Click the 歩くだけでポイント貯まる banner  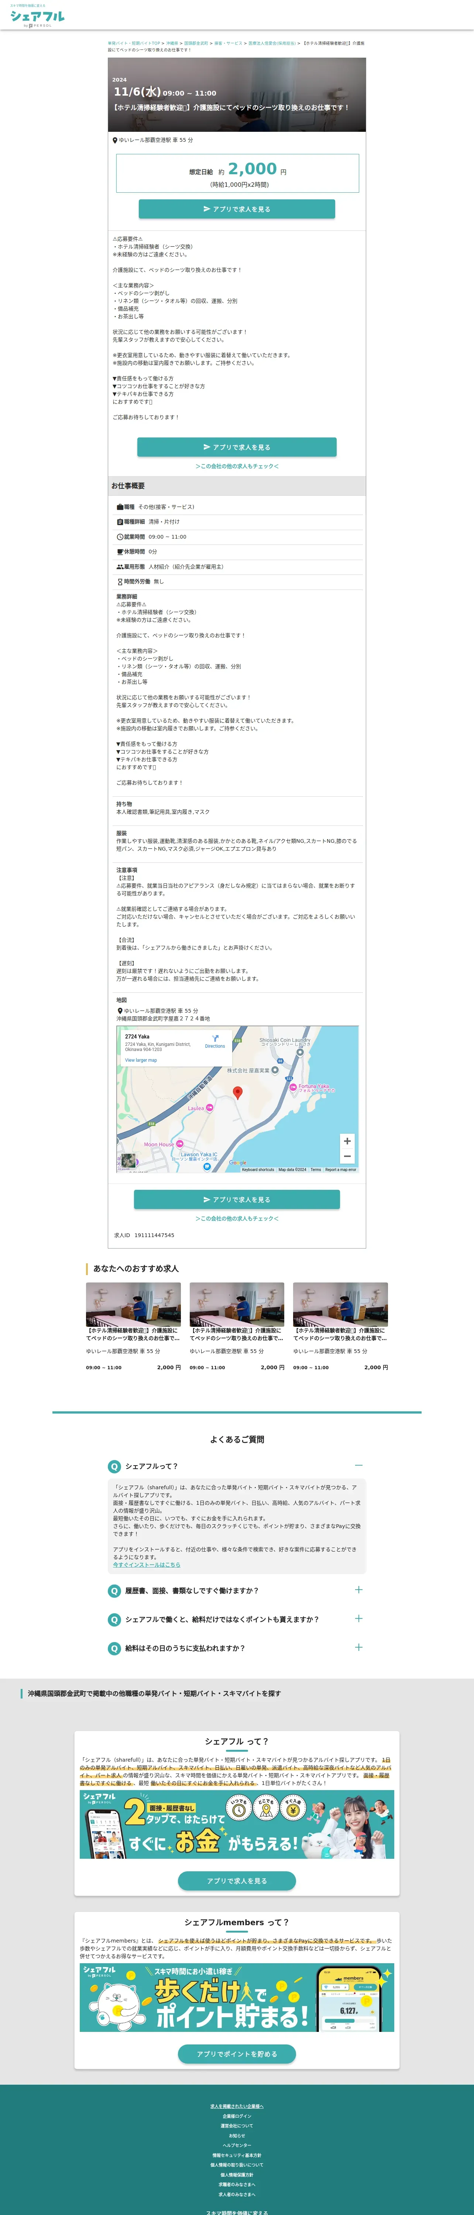(x=237, y=1998)
